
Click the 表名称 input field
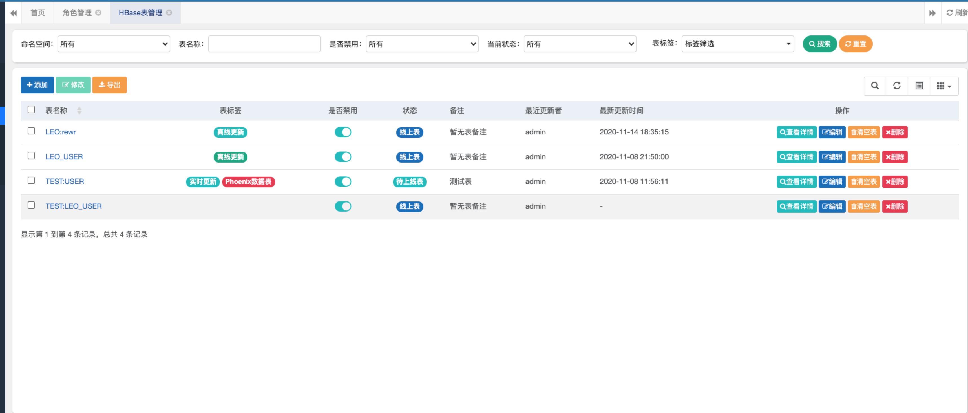click(x=264, y=44)
